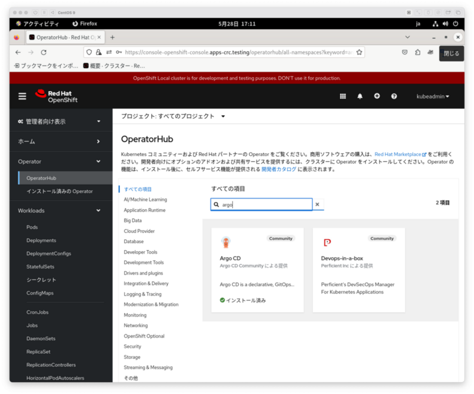Open the kubeadmin user dropdown
This screenshot has width=474, height=394.
pos(433,97)
